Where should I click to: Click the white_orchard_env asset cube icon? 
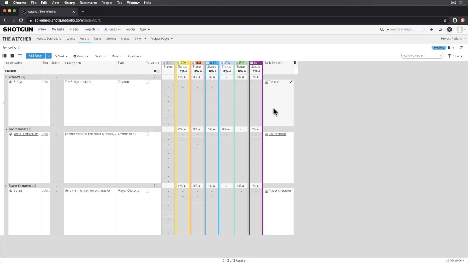[x=11, y=134]
